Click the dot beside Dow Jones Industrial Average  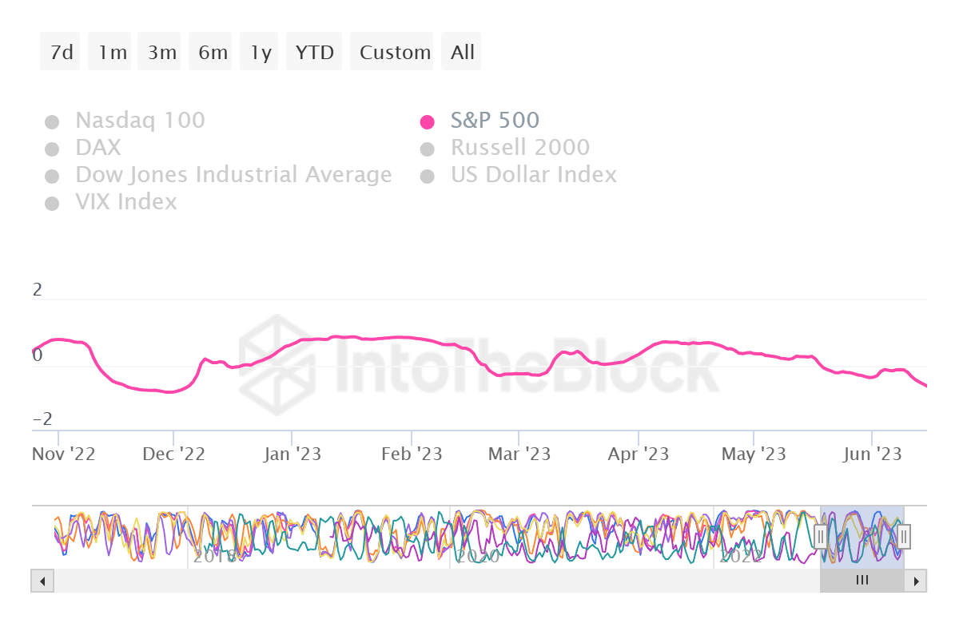53,175
